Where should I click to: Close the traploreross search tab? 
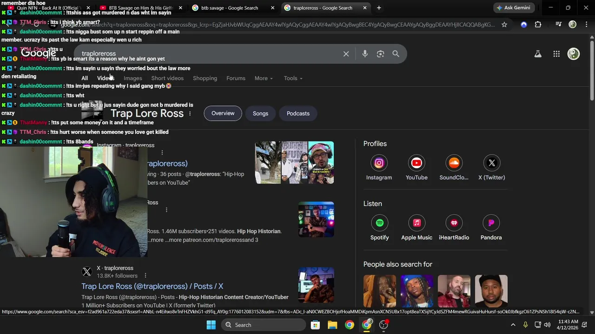(x=365, y=8)
